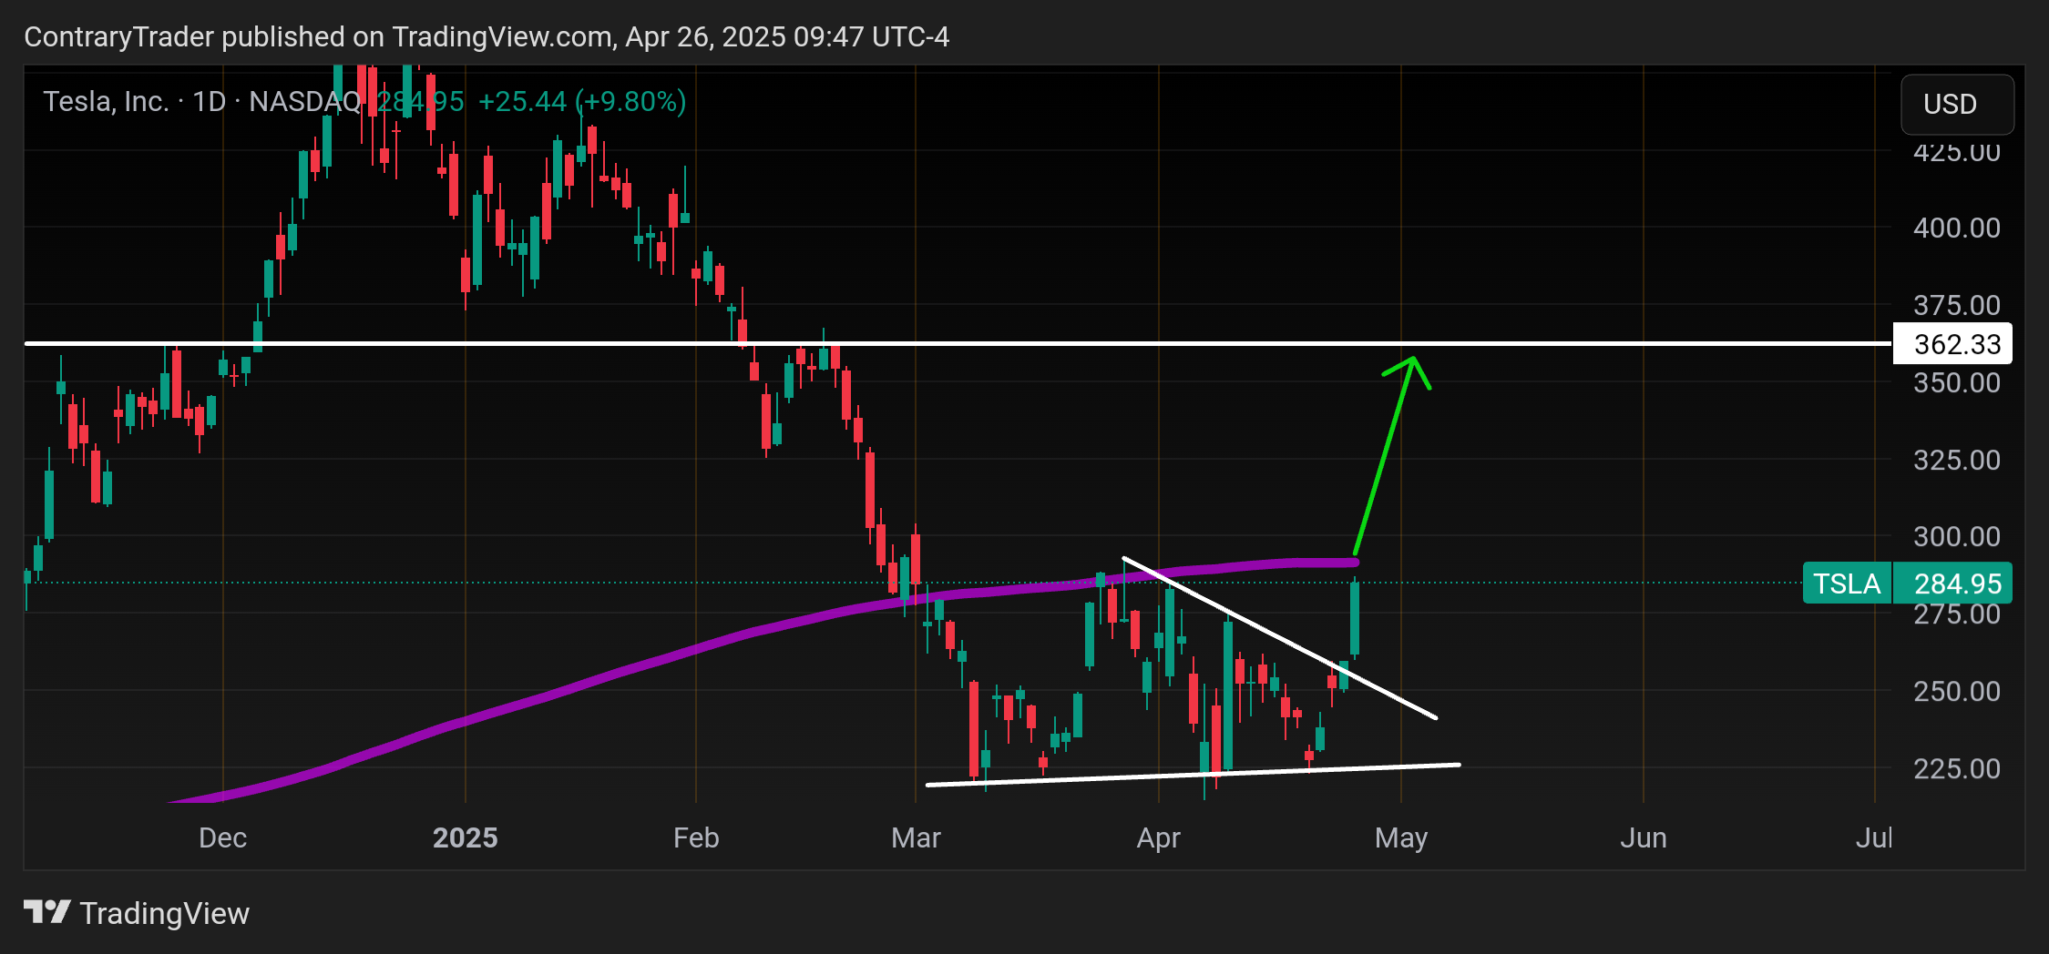
Task: Select the green projection arrow
Action: tap(1385, 455)
